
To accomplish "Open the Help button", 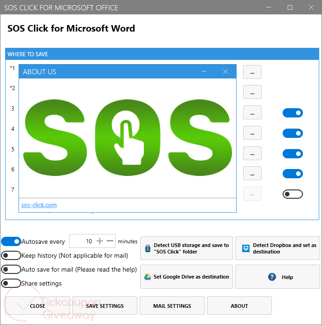I will pos(277,277).
